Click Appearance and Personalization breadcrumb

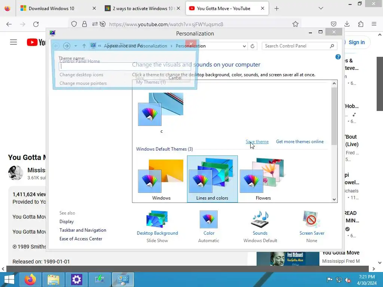pyautogui.click(x=135, y=46)
